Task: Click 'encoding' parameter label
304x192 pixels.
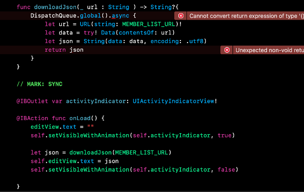Action: [165, 42]
